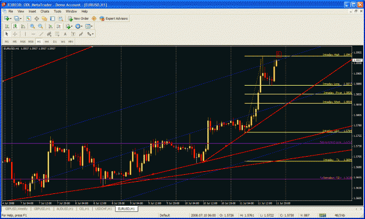Switch chart to Line Chart mode
Image resolution: width=365 pixels, height=219 pixels.
coord(23,26)
